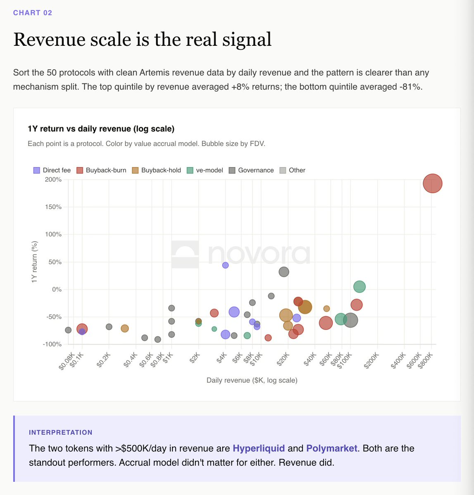Hide the Governance legend series
The width and height of the screenshot is (474, 495).
click(x=251, y=170)
